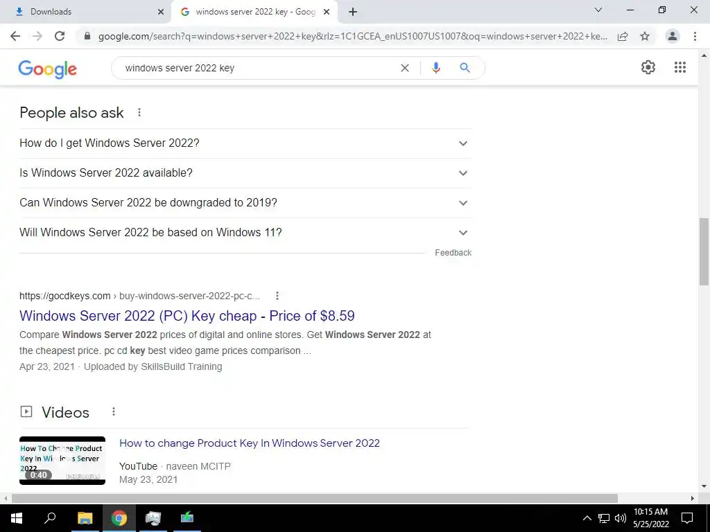The image size is (710, 532).
Task: Close the windows server 2022 key tab
Action: tap(327, 12)
